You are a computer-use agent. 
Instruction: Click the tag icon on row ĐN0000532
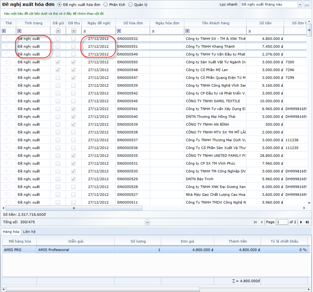[x=9, y=39]
